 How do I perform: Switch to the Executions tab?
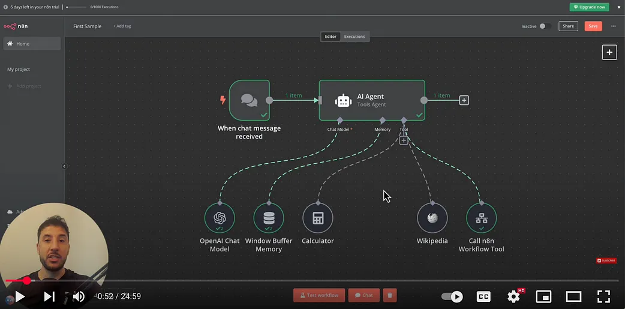click(x=354, y=36)
